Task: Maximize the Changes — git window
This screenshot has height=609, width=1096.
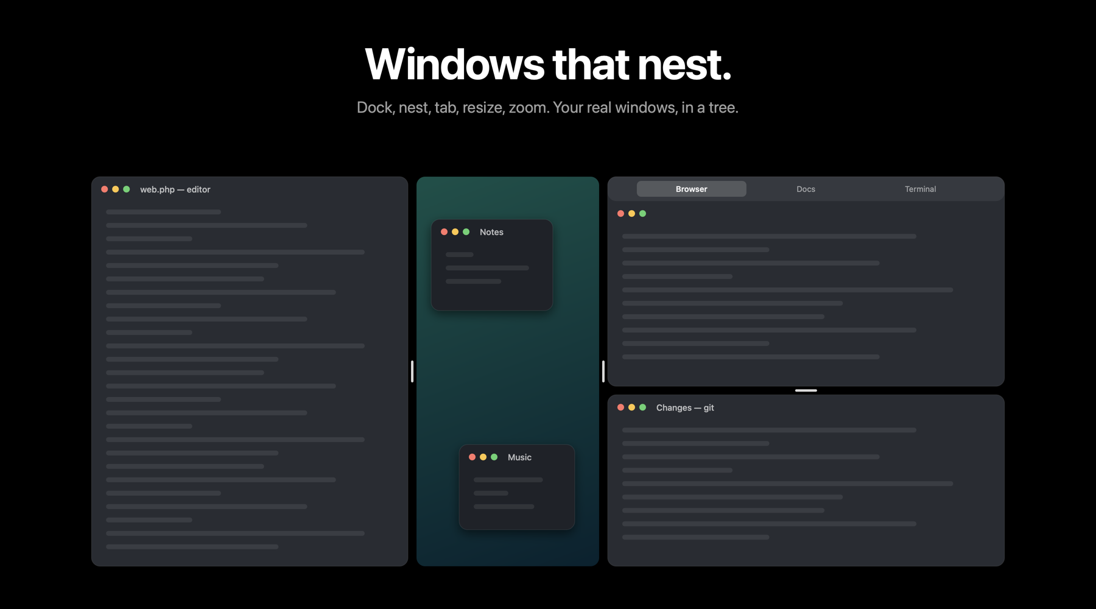Action: (643, 407)
